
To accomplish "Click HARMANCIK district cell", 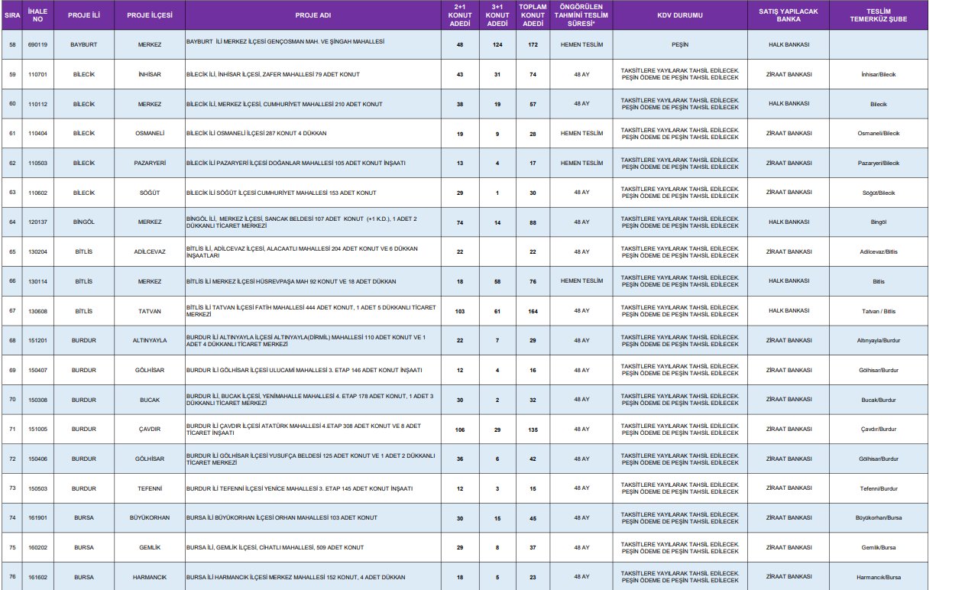I will pyautogui.click(x=150, y=577).
